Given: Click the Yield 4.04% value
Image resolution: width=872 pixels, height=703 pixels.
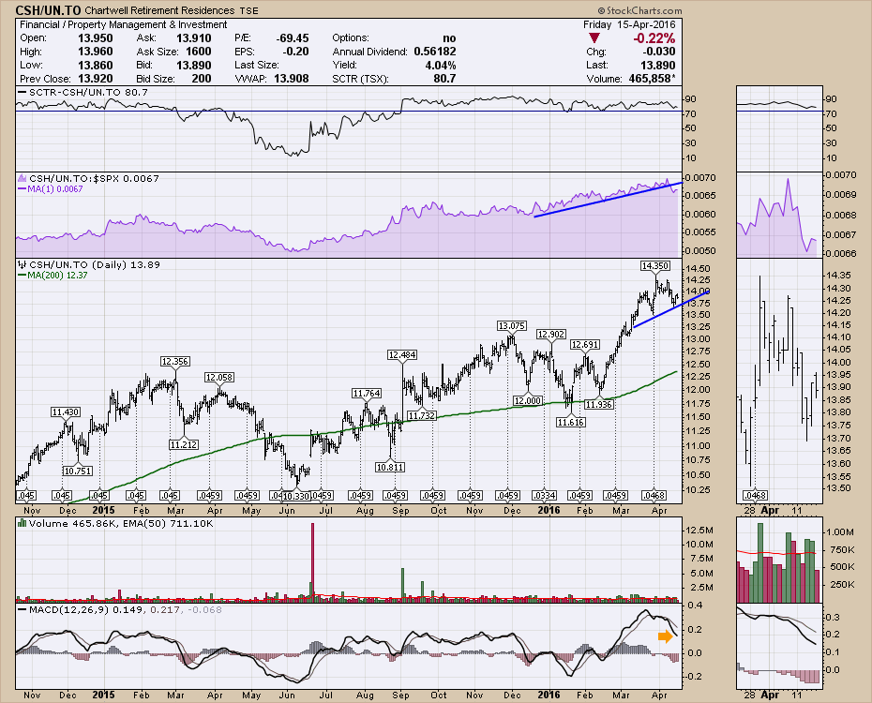Looking at the screenshot, I should click(441, 65).
